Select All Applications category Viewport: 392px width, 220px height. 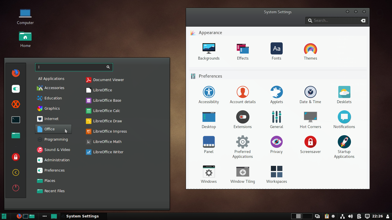pos(51,78)
